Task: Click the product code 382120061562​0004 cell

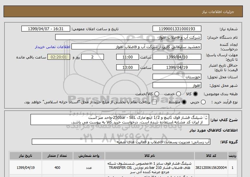Action: tap(211, 168)
